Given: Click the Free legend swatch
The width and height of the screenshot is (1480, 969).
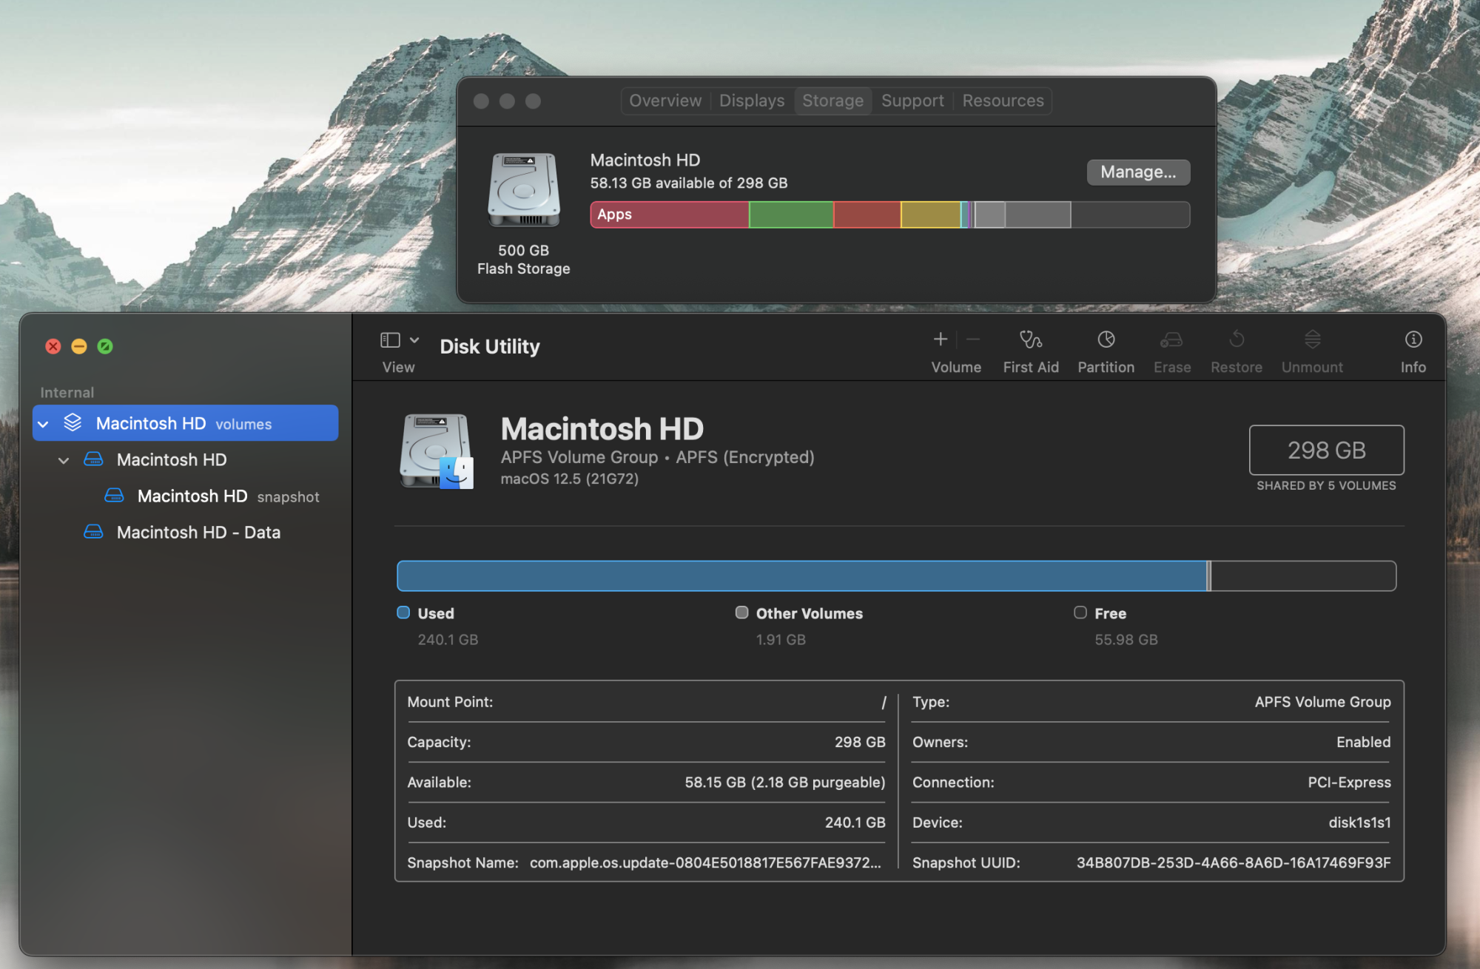Looking at the screenshot, I should [1080, 612].
